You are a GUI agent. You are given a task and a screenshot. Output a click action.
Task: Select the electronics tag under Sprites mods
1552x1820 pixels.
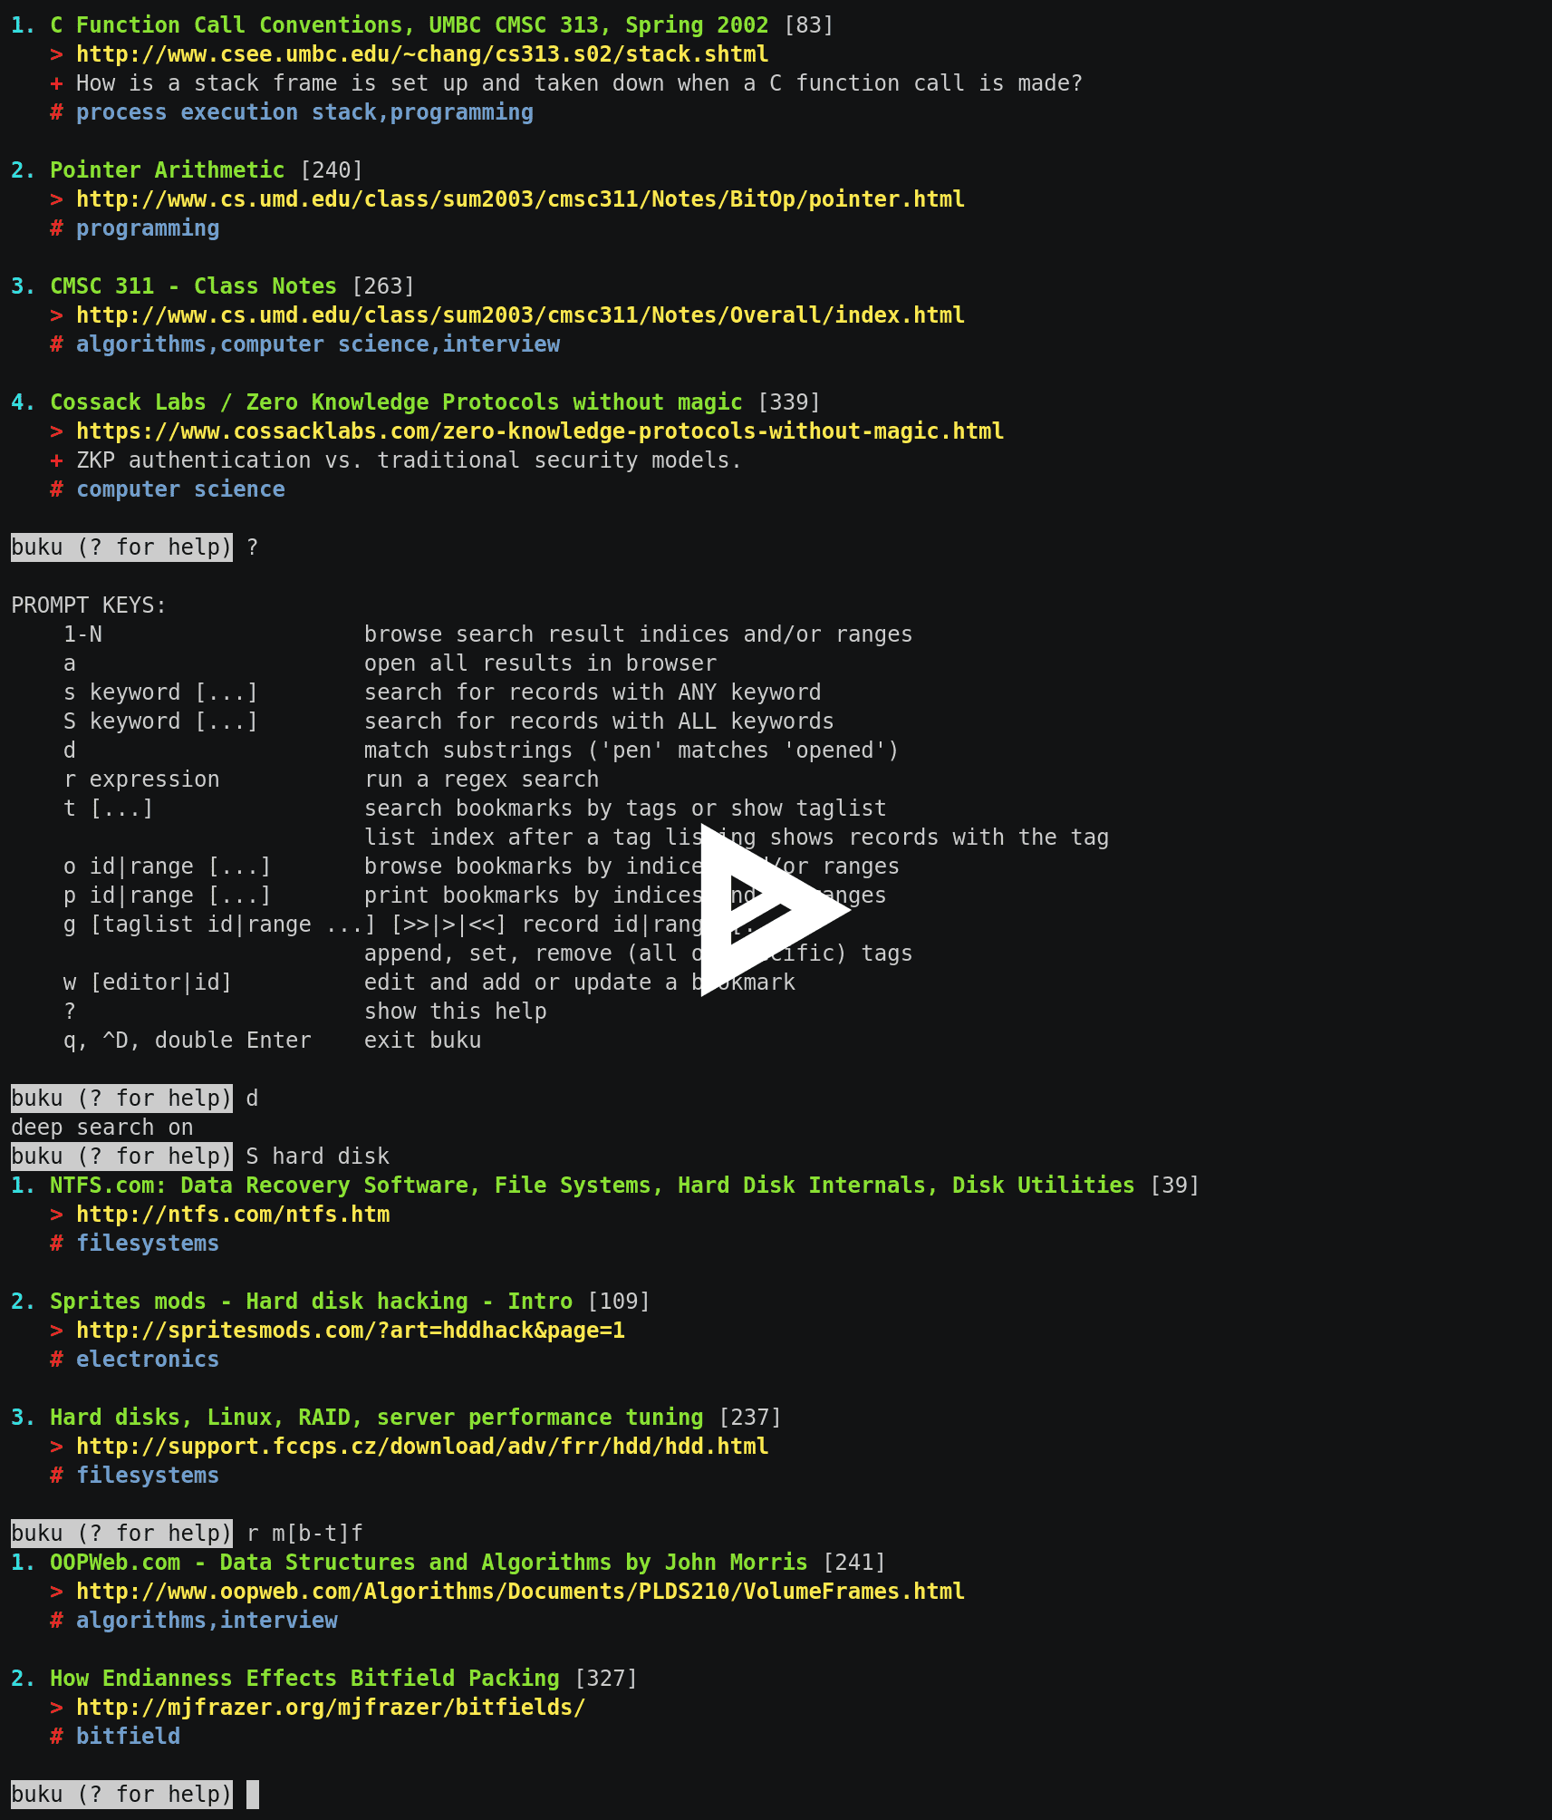[x=148, y=1360]
